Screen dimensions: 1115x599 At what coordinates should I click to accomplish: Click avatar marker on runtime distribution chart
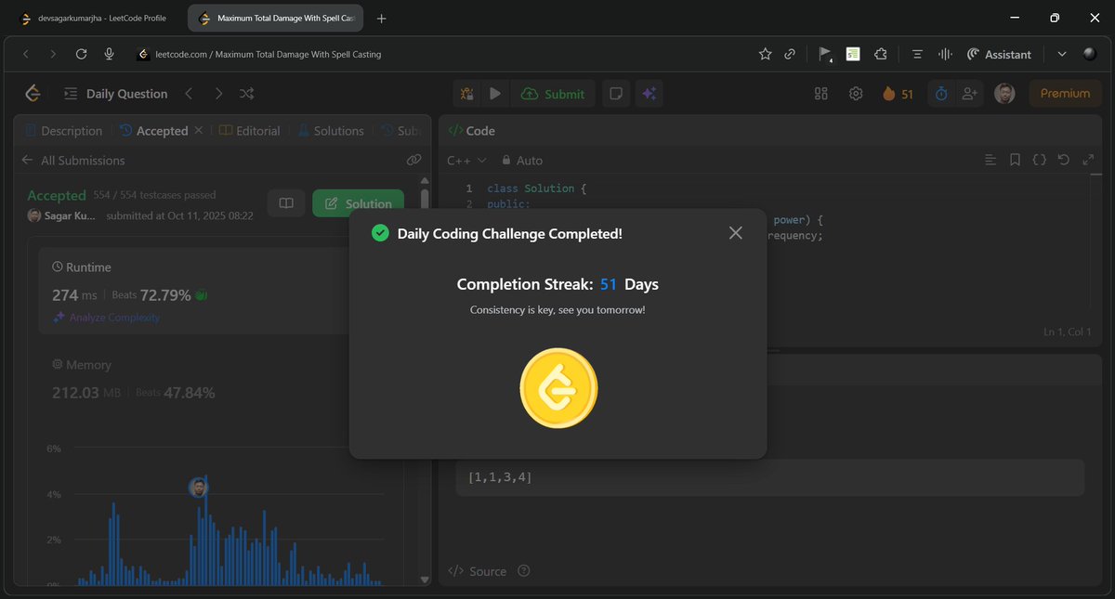pos(198,488)
